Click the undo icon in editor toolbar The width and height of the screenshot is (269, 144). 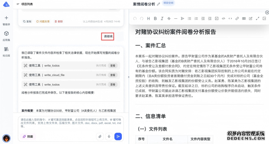coord(135,18)
